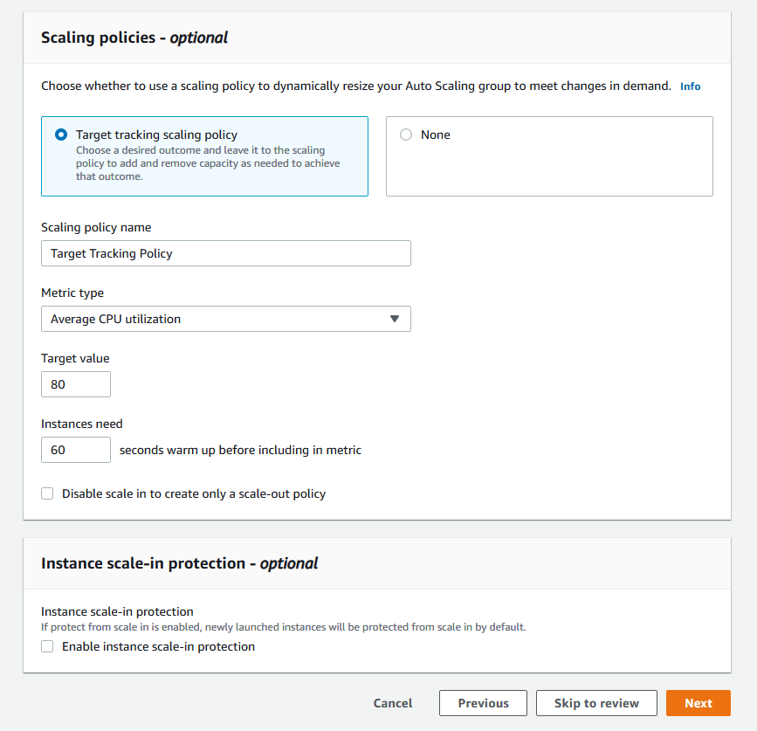
Task: Click the Scaling policy name field
Action: (x=225, y=253)
